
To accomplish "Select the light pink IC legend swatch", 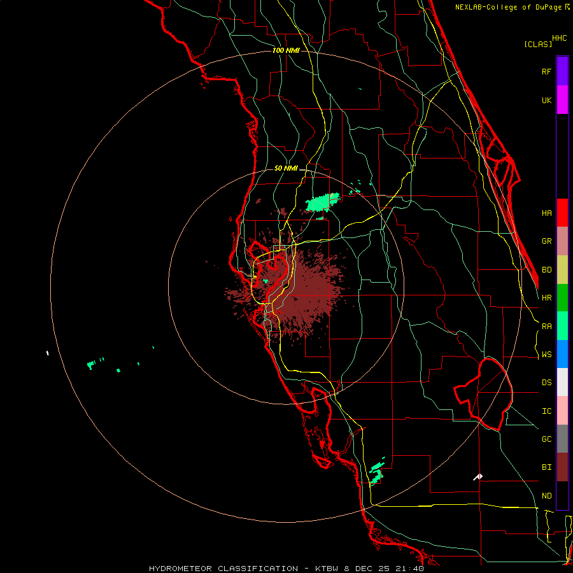I will pyautogui.click(x=562, y=411).
